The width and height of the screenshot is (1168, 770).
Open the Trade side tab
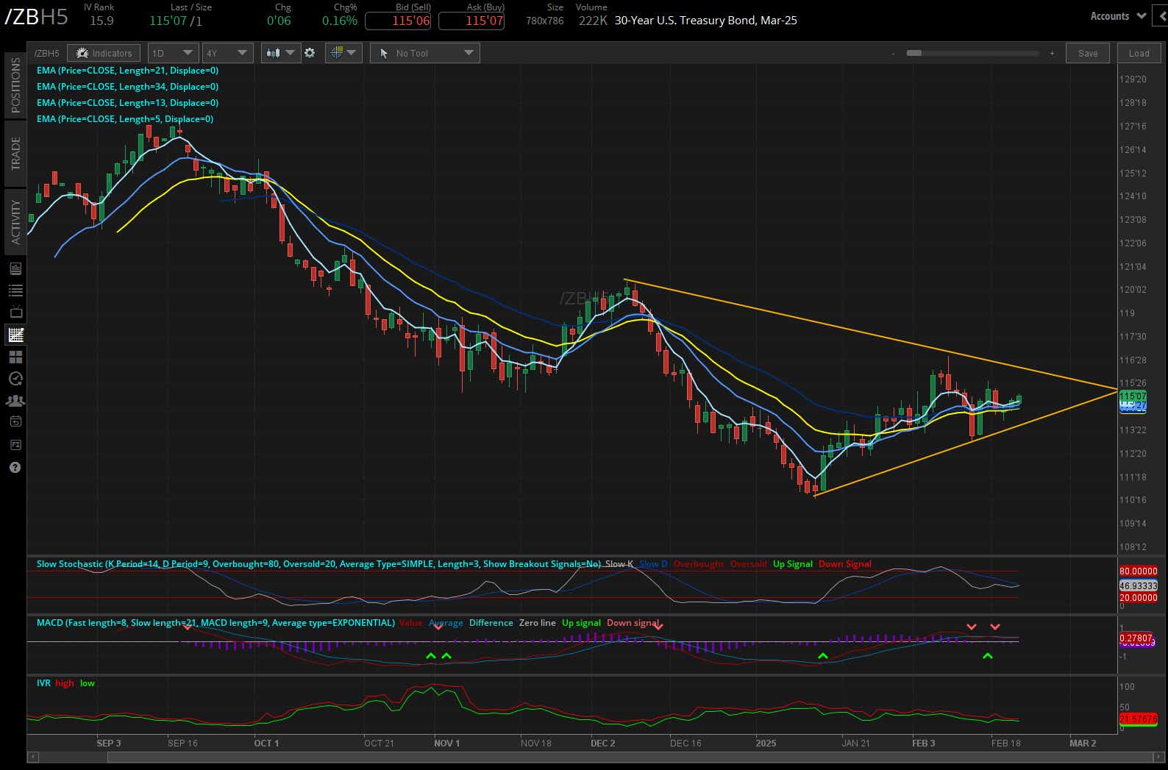pyautogui.click(x=15, y=153)
